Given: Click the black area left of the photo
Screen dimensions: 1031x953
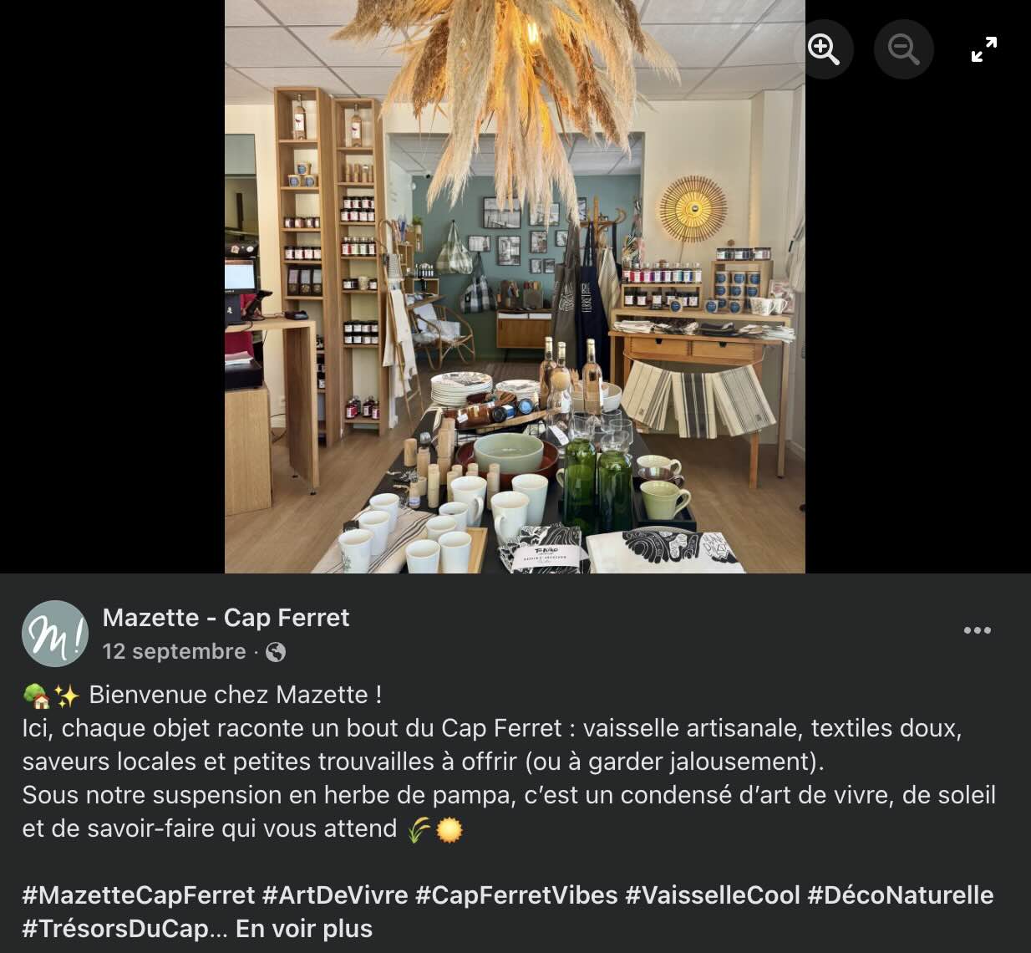Looking at the screenshot, I should pyautogui.click(x=112, y=287).
